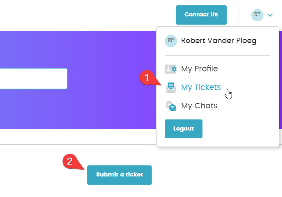The height and width of the screenshot is (197, 282).
Task: Click the Submit a ticket button
Action: [x=119, y=175]
